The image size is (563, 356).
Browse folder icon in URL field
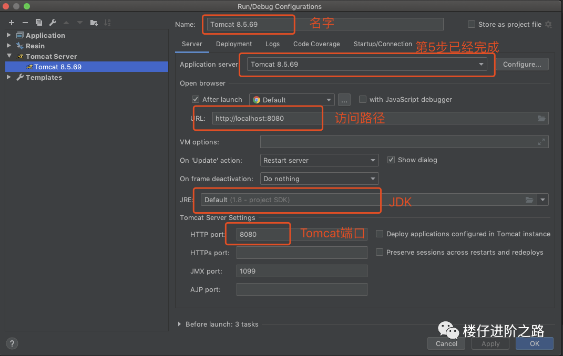coord(541,118)
